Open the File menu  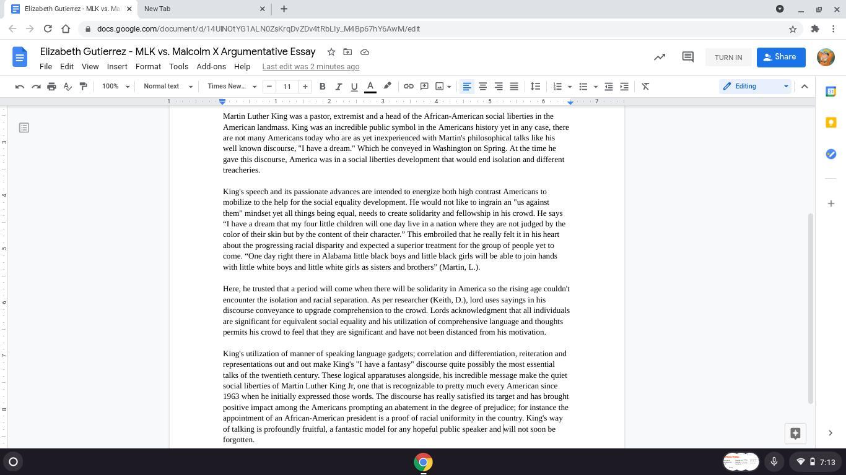(46, 67)
